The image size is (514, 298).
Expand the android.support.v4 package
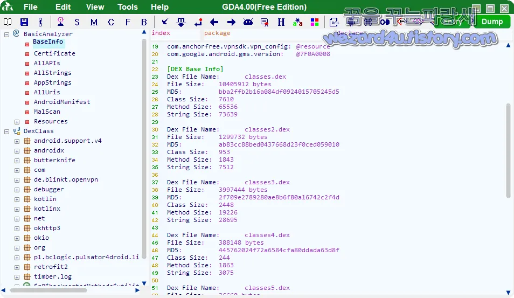coord(17,141)
